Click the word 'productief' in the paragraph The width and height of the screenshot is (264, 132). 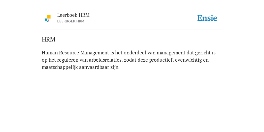161,60
